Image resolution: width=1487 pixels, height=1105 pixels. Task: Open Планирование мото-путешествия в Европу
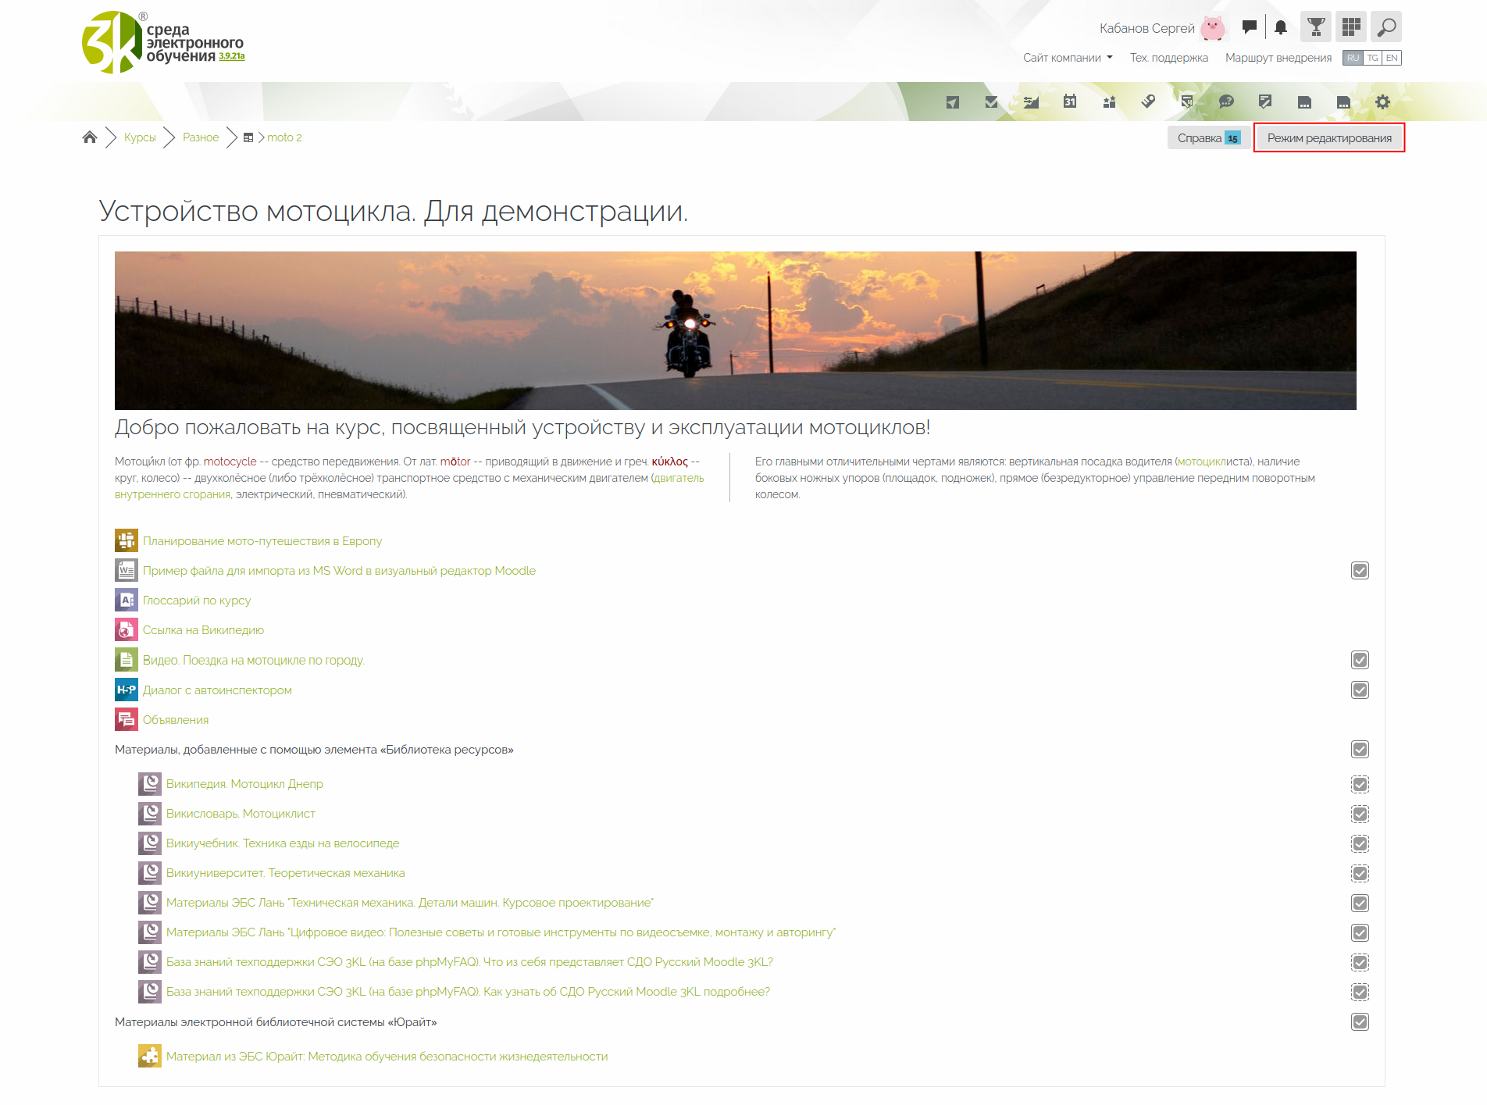[x=262, y=541]
